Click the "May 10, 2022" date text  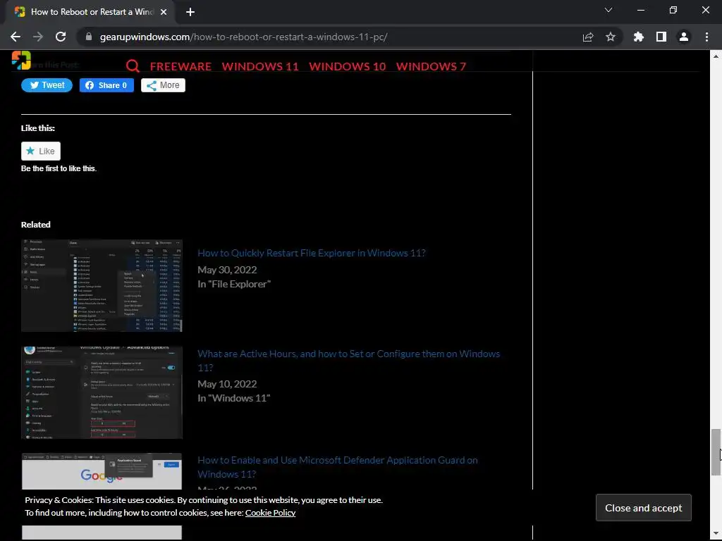(x=227, y=384)
